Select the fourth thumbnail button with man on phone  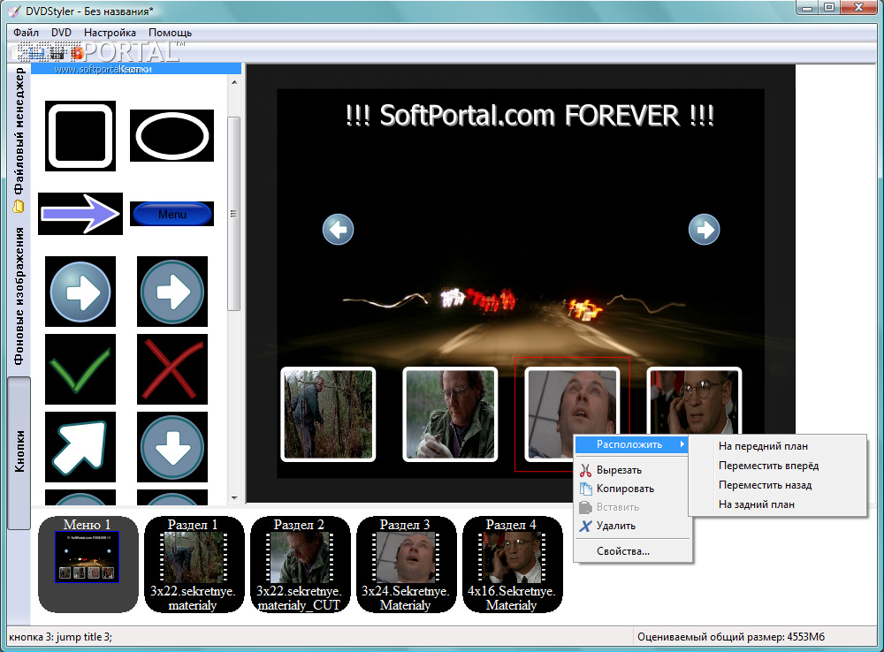point(694,401)
